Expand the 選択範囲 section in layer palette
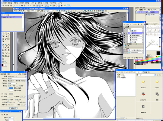 tap(124, 44)
